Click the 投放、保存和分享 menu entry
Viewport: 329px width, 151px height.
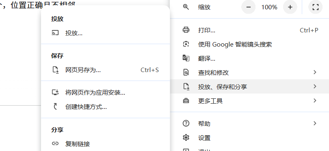click(249, 86)
